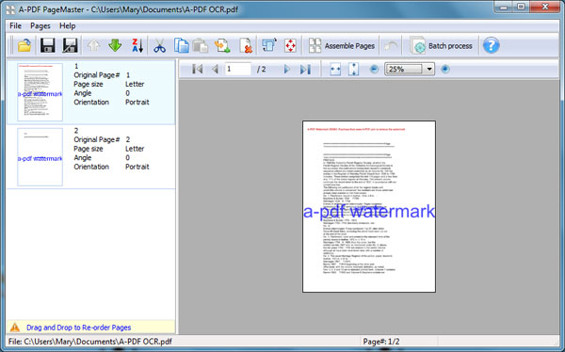The height and width of the screenshot is (352, 565).
Task: Click the A-PDF PageMaster title bar icon
Action: [x=10, y=9]
